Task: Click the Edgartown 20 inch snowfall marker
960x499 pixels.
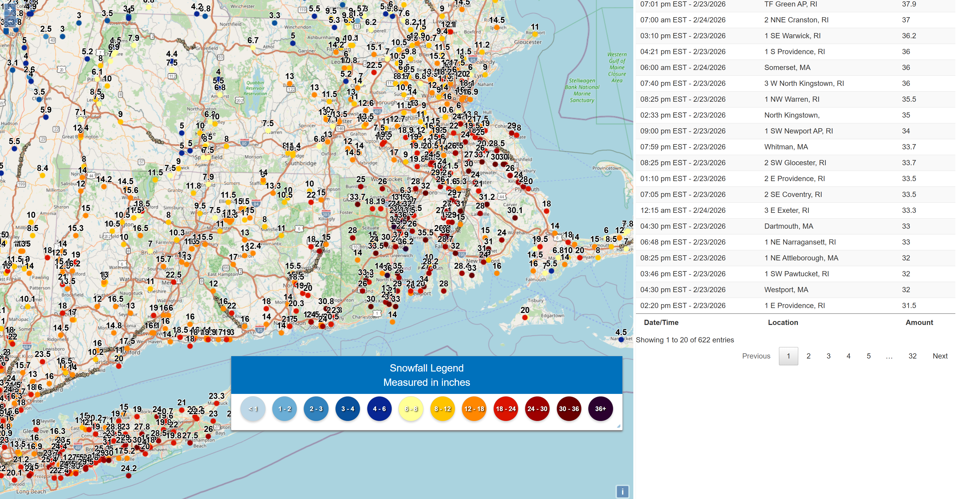Action: pos(525,317)
